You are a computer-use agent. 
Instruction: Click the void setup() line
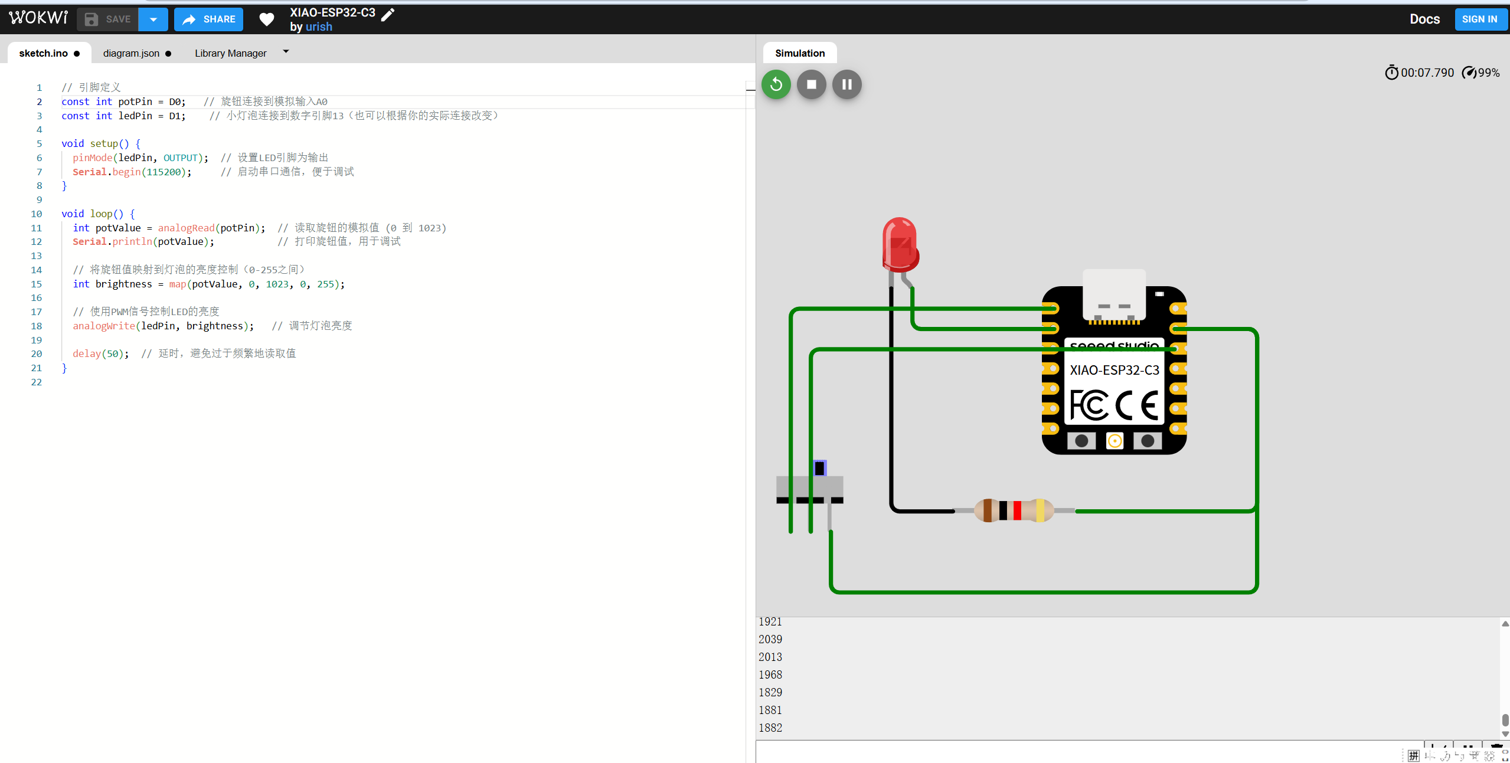[101, 143]
